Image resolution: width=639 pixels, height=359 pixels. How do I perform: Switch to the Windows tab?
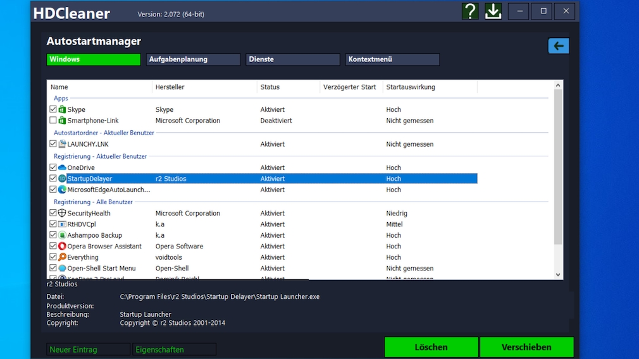(x=94, y=59)
